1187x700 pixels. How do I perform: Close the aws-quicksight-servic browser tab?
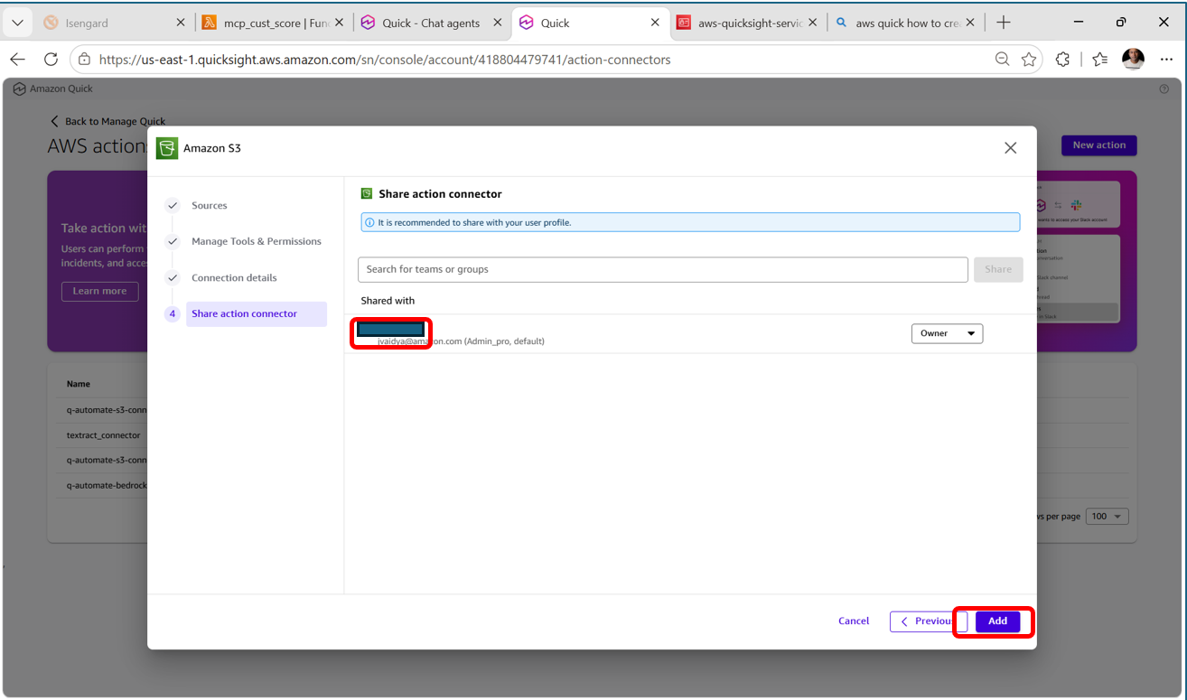813,23
